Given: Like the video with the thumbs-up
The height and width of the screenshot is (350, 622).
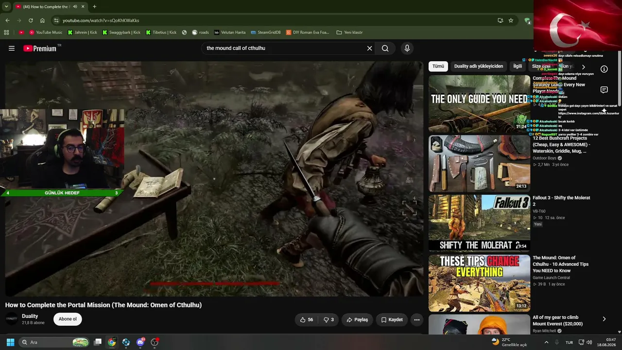Looking at the screenshot, I should pos(306,319).
